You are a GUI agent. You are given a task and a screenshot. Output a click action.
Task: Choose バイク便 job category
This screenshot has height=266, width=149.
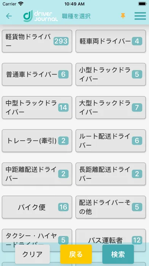tap(37, 207)
